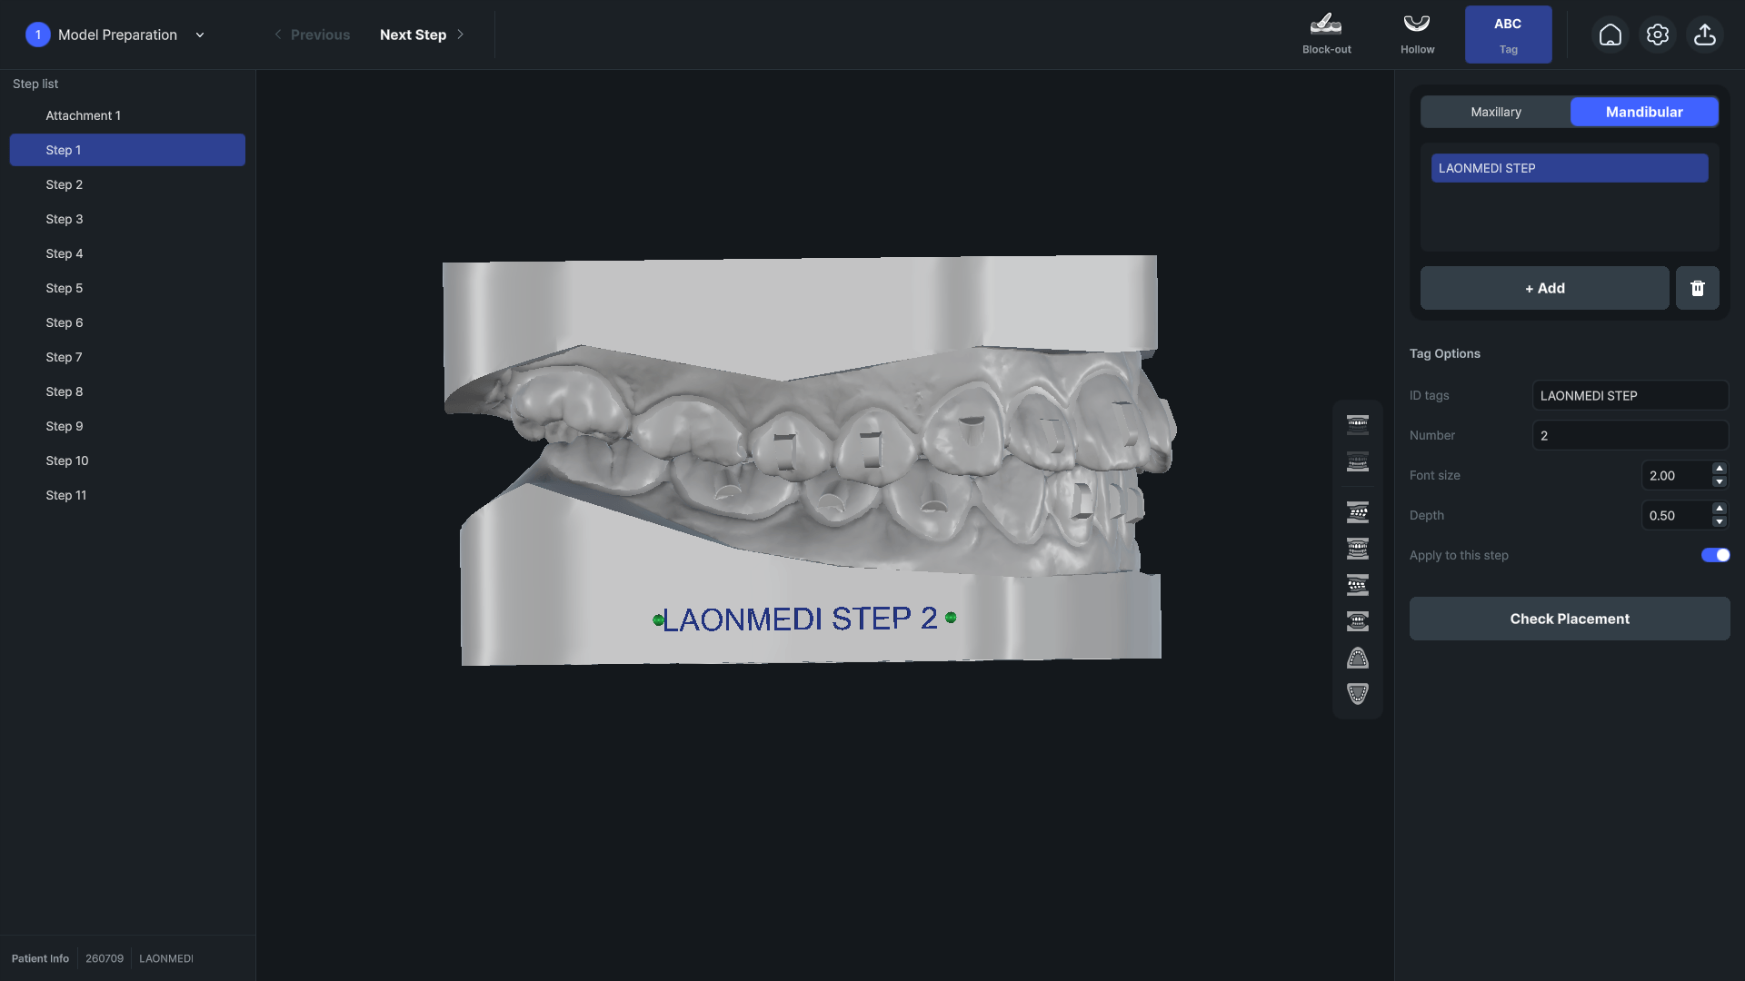
Task: Select the ABC Tag tool
Action: (1508, 35)
